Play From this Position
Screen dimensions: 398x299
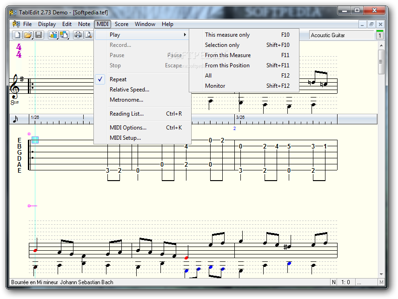(x=244, y=65)
